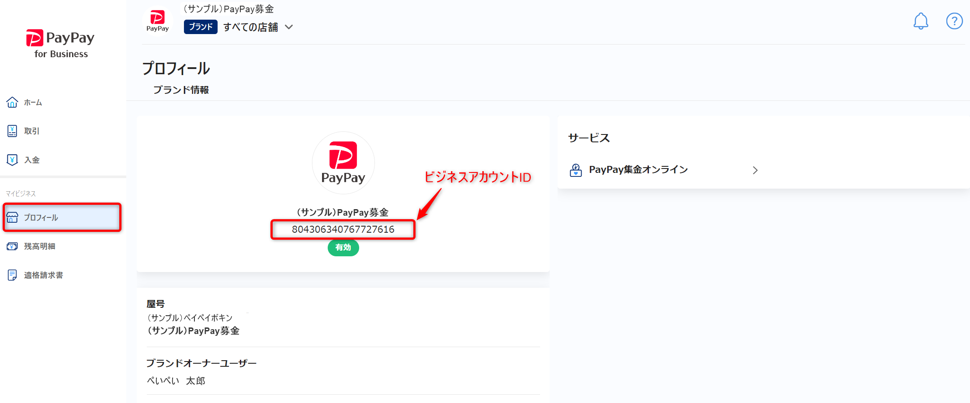Click the 取引 transactions receipt icon
The height and width of the screenshot is (403, 970).
12,131
